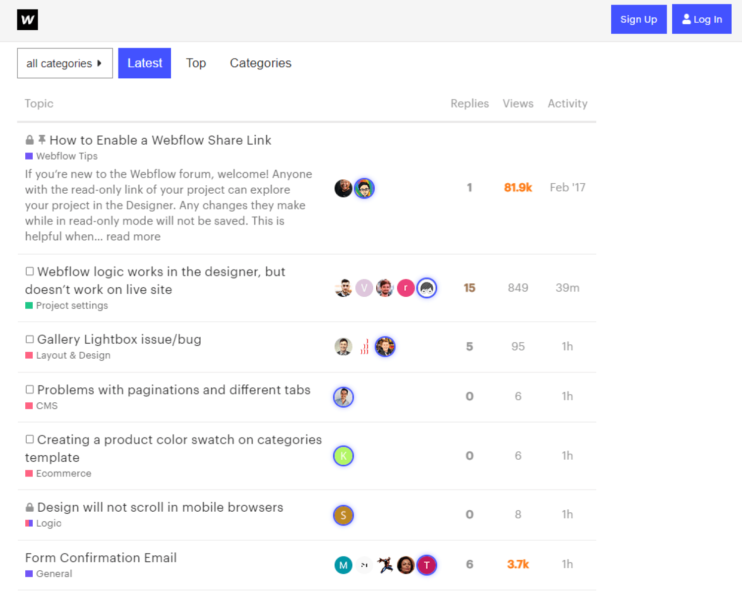Open Design will not scroll in mobile browsers
Image resolution: width=742 pixels, height=593 pixels.
point(160,507)
